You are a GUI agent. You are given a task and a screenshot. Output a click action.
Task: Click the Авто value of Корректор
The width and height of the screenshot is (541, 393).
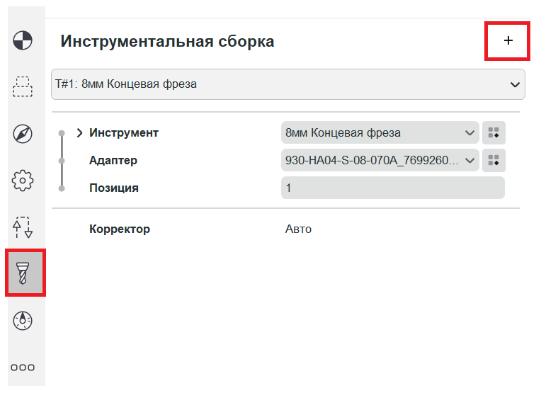click(x=298, y=229)
